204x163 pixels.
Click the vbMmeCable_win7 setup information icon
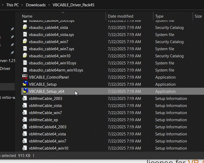coord(25,112)
